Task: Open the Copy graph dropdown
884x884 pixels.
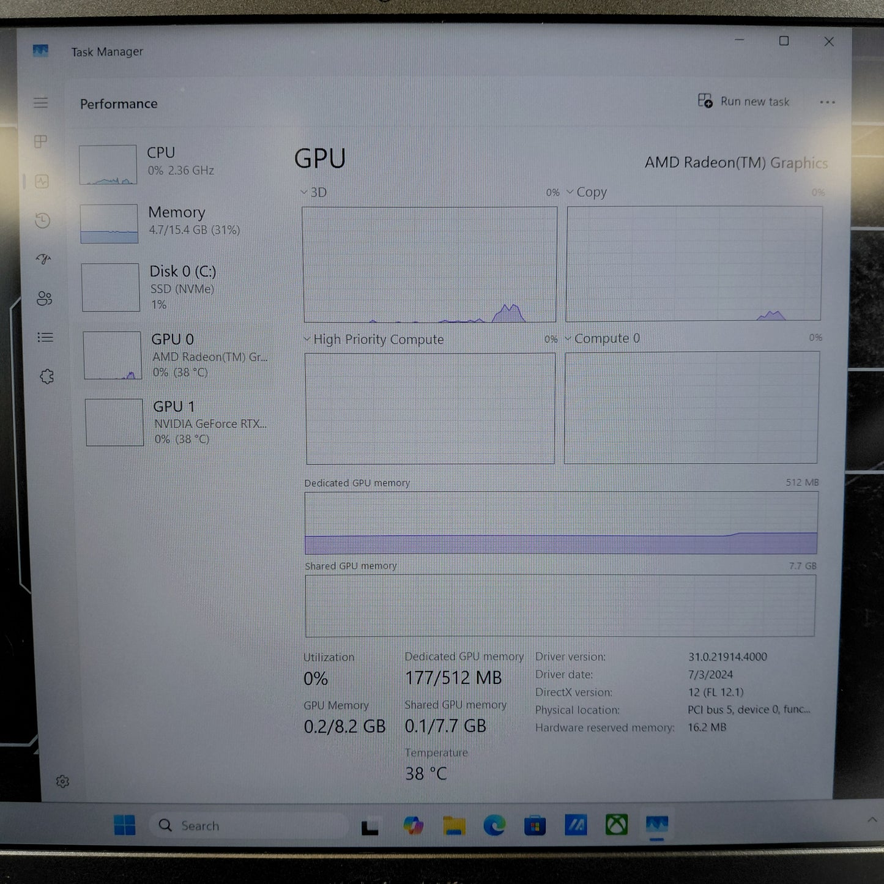Action: [x=570, y=192]
